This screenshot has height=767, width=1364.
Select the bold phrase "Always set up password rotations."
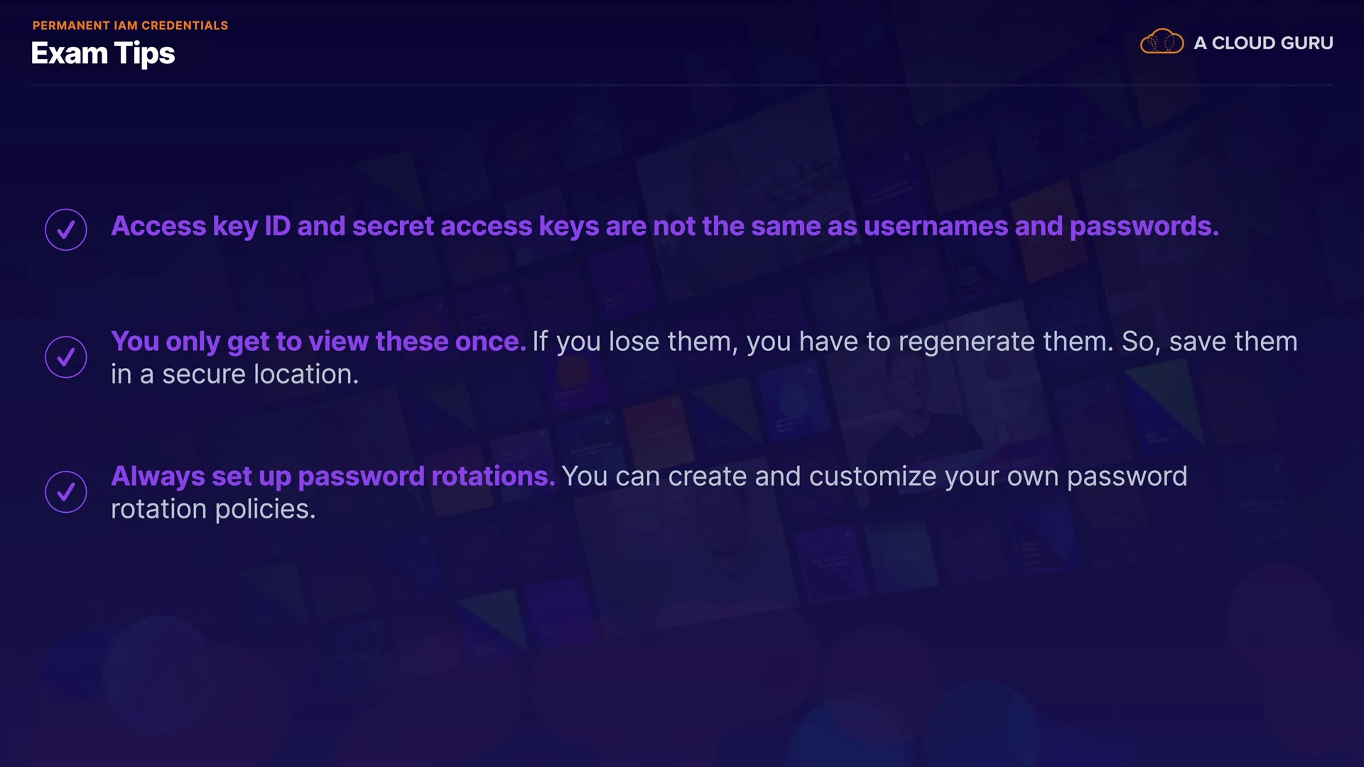(x=332, y=477)
